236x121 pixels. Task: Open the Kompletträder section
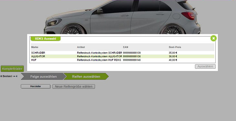point(12,69)
